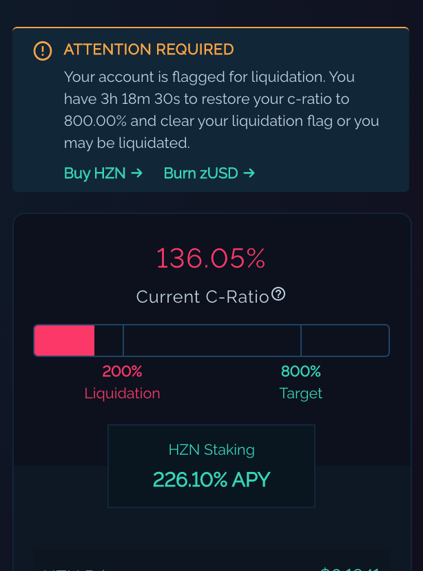Click the 800% target threshold label
423x571 pixels.
(x=301, y=371)
